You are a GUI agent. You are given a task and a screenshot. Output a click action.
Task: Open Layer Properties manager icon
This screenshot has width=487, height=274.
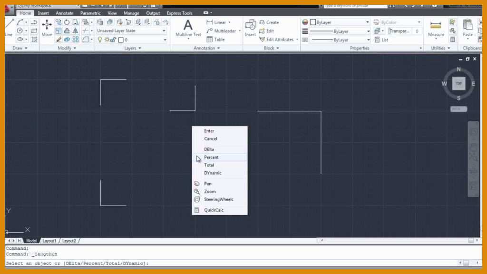point(100,22)
